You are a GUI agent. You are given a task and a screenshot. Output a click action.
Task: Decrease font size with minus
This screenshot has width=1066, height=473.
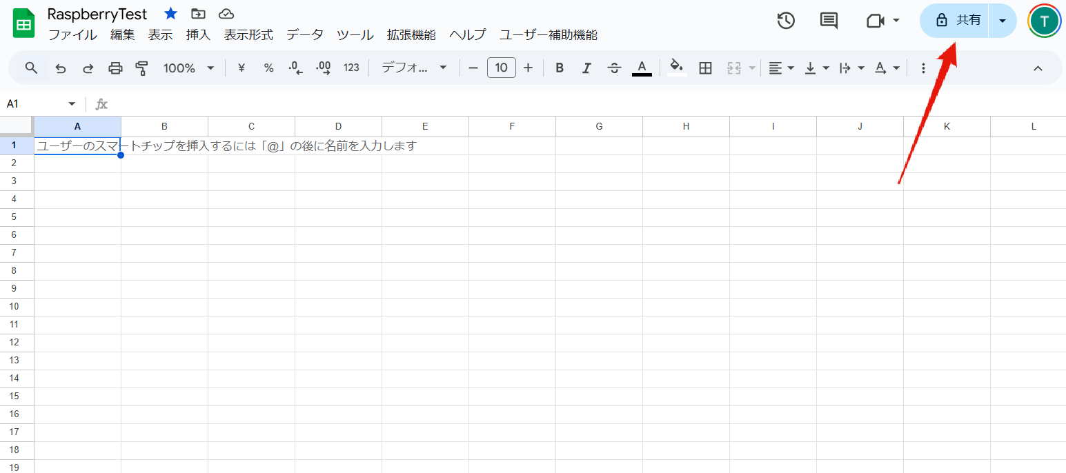pyautogui.click(x=473, y=68)
